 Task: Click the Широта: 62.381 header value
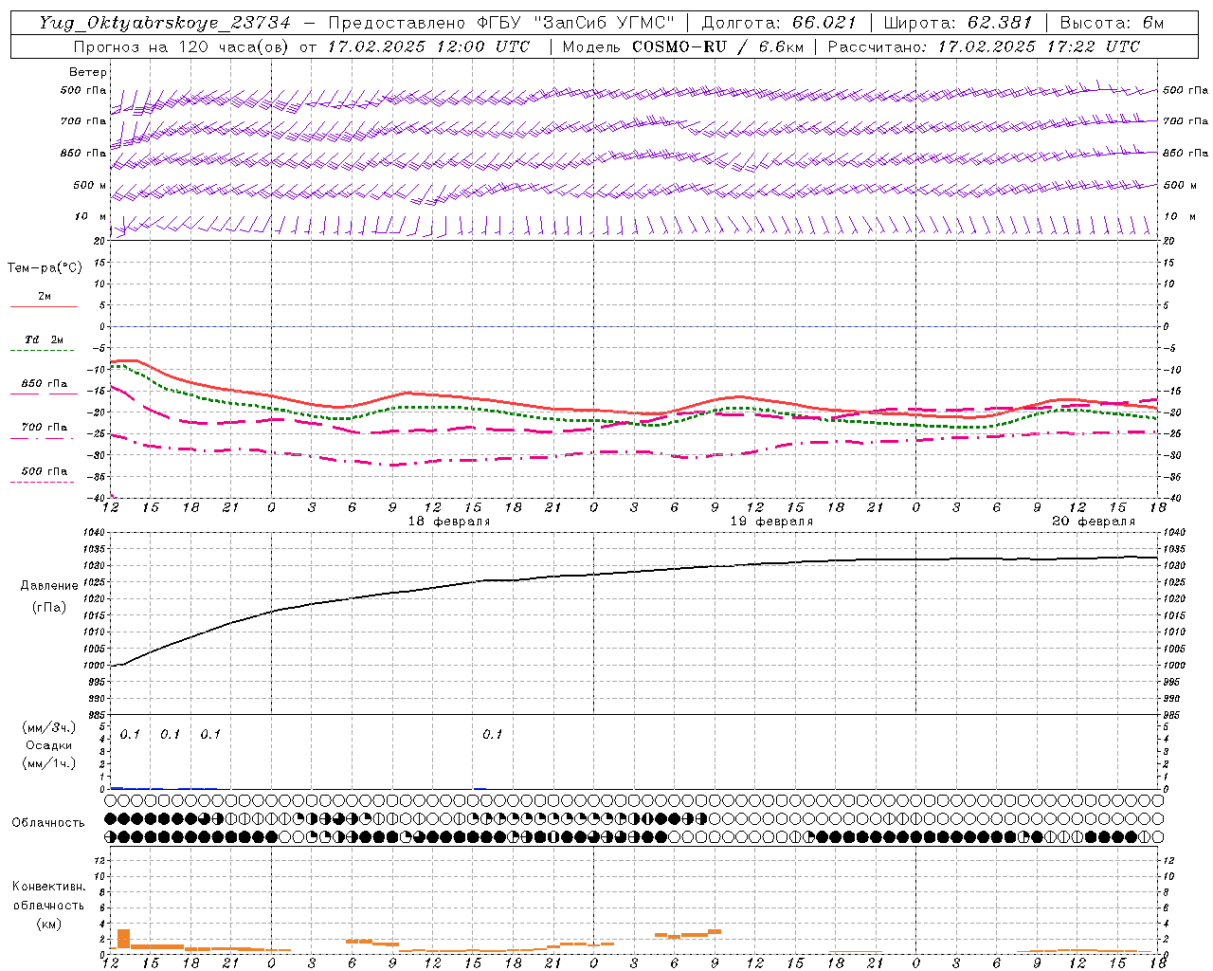958,23
